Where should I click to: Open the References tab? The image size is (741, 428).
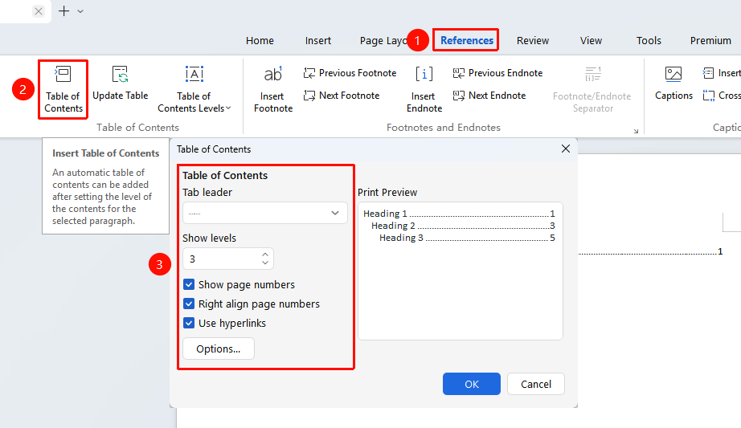point(467,41)
